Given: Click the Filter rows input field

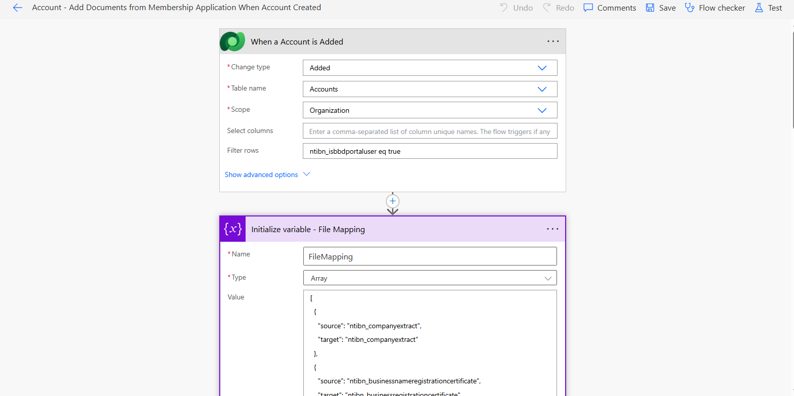Looking at the screenshot, I should click(x=429, y=151).
